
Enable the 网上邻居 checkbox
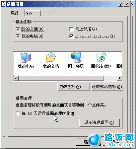[71, 29]
